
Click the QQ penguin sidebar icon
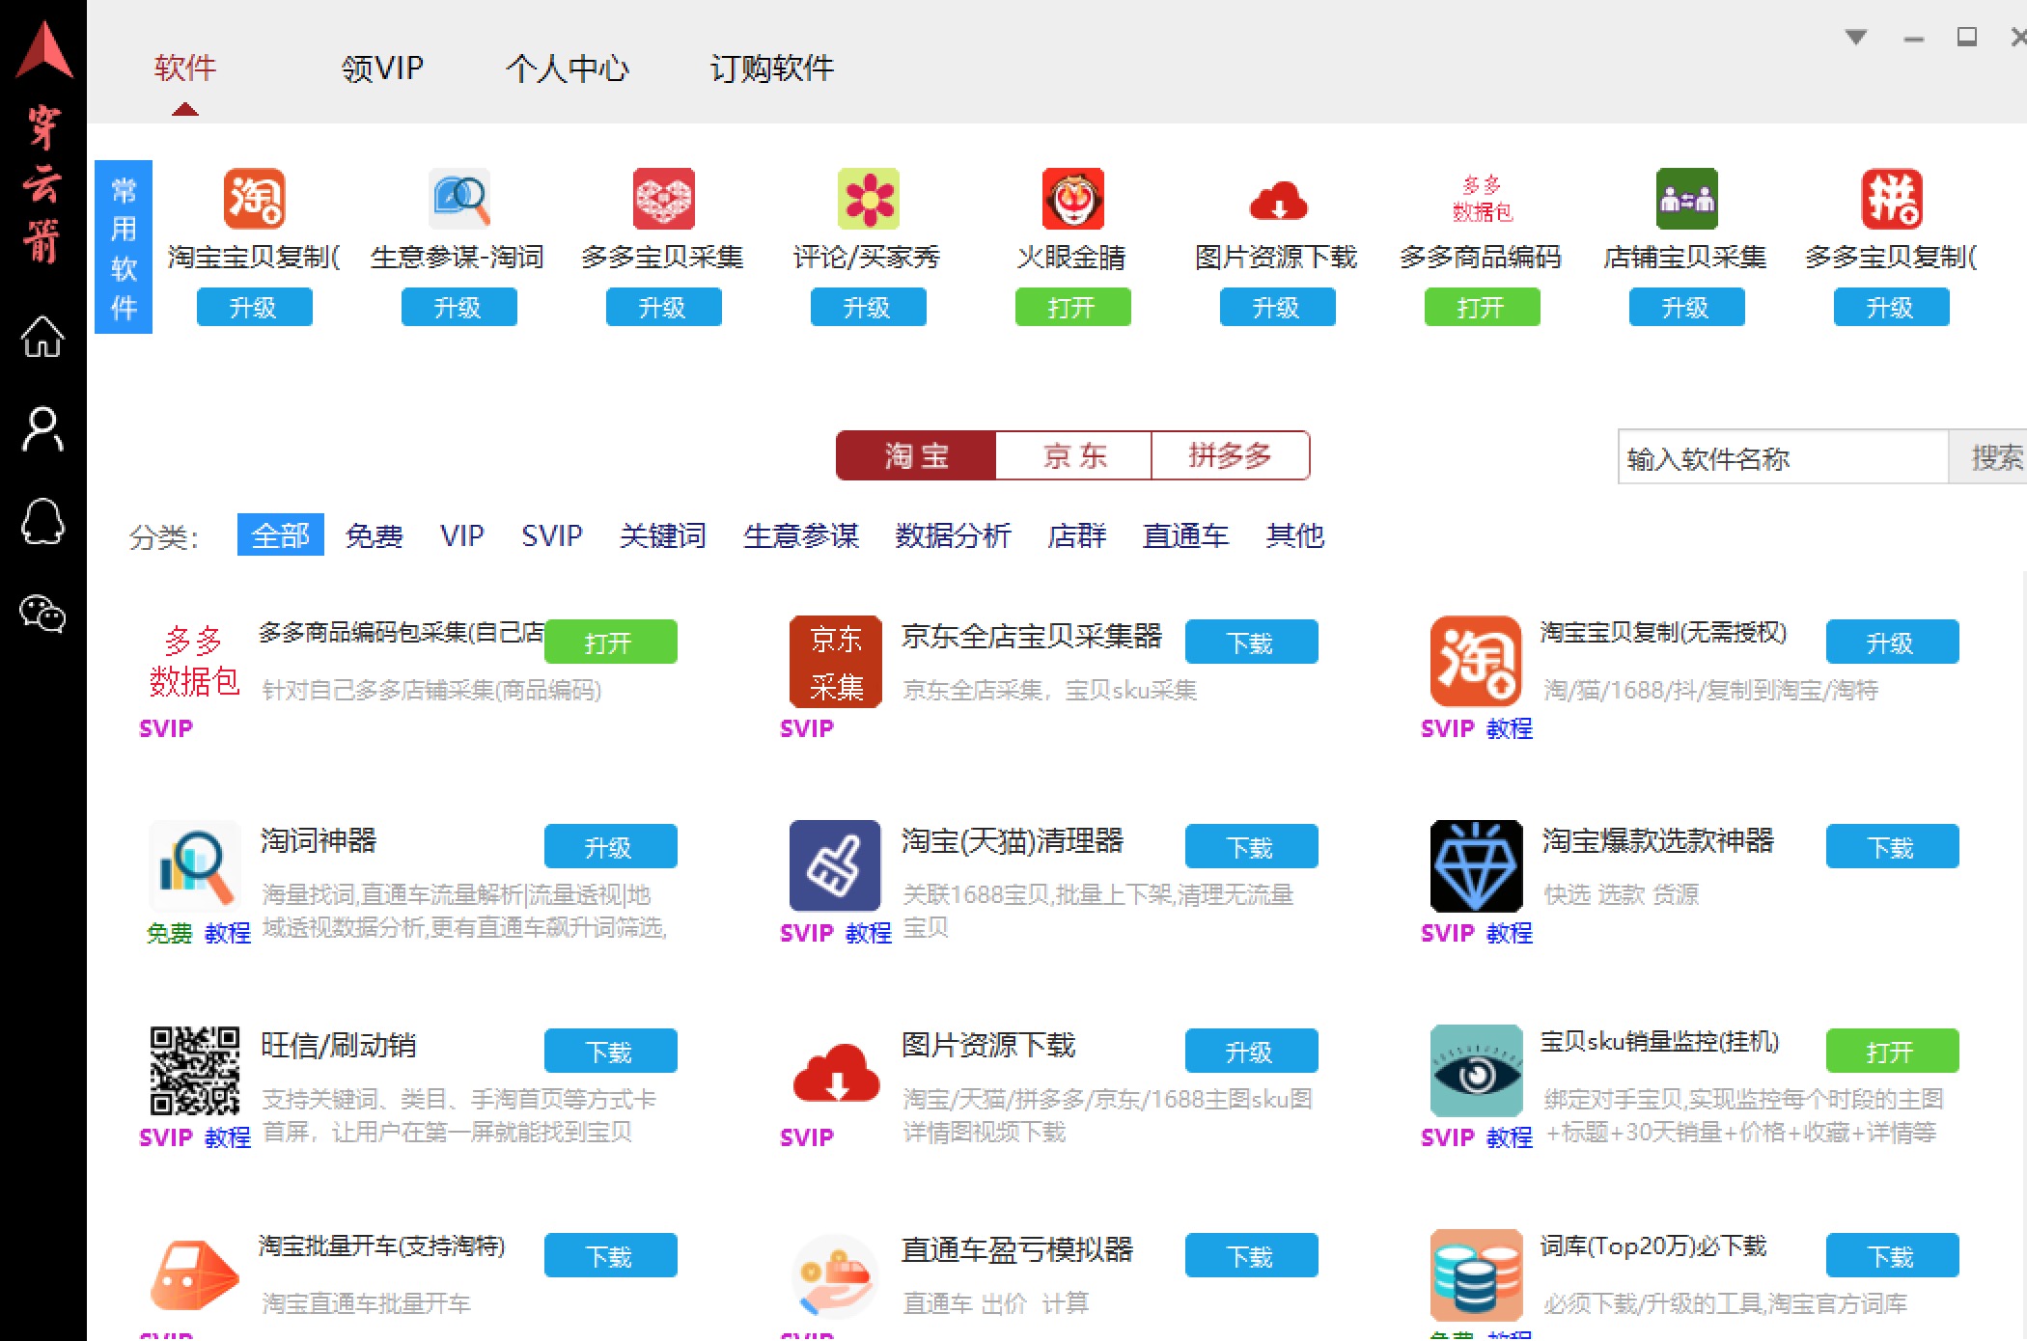tap(42, 522)
